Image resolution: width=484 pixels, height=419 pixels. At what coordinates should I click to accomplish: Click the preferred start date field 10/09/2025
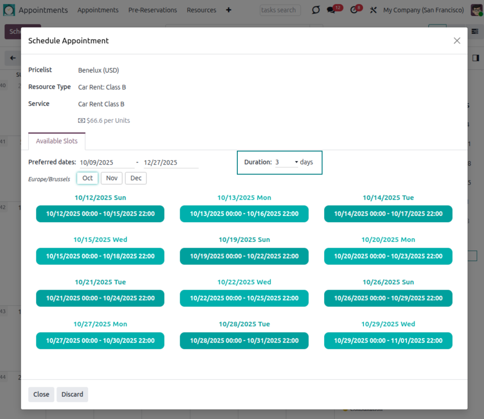107,163
